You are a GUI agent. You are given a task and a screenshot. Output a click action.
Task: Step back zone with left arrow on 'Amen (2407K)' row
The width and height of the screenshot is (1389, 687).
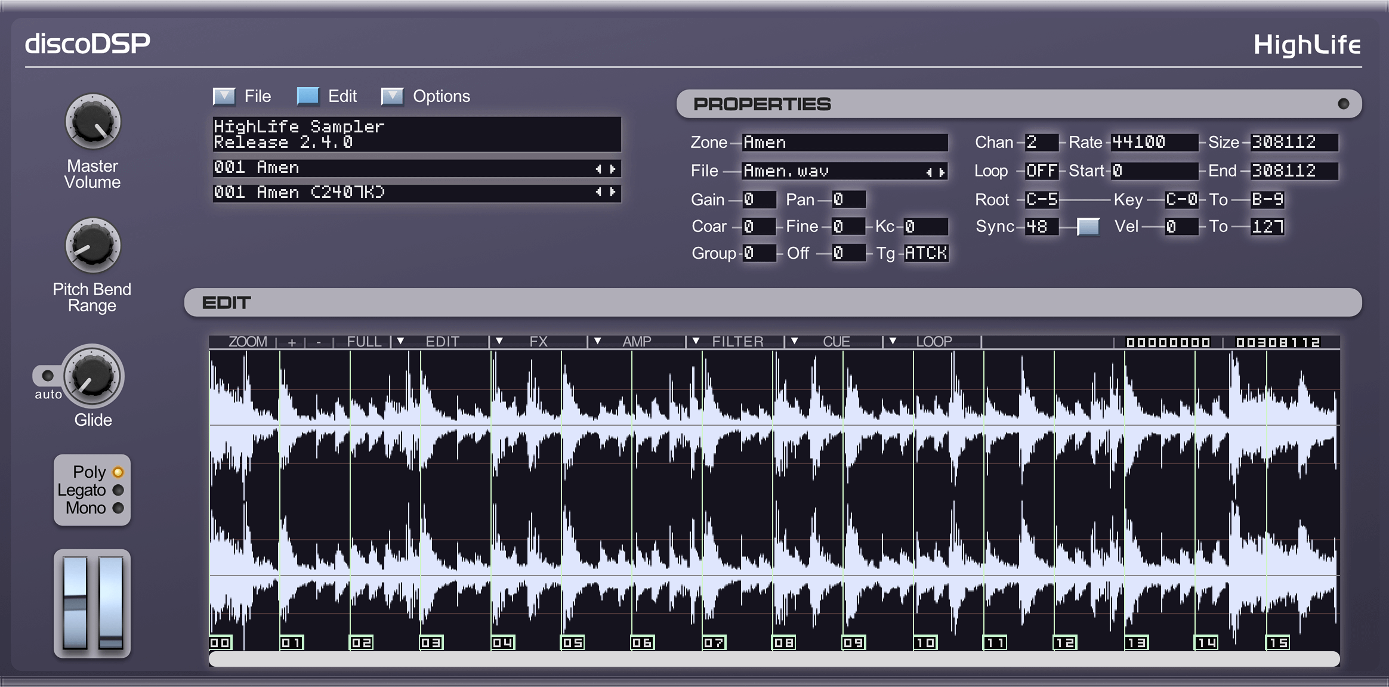pyautogui.click(x=598, y=192)
